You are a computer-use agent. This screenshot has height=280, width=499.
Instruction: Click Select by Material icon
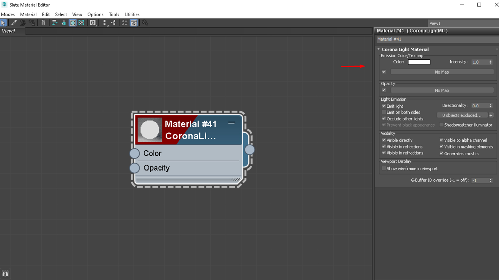point(145,23)
